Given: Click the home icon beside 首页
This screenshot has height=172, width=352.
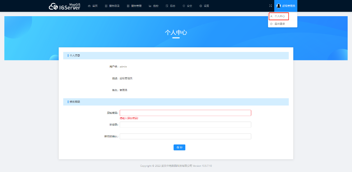Looking at the screenshot, I should (x=89, y=6).
